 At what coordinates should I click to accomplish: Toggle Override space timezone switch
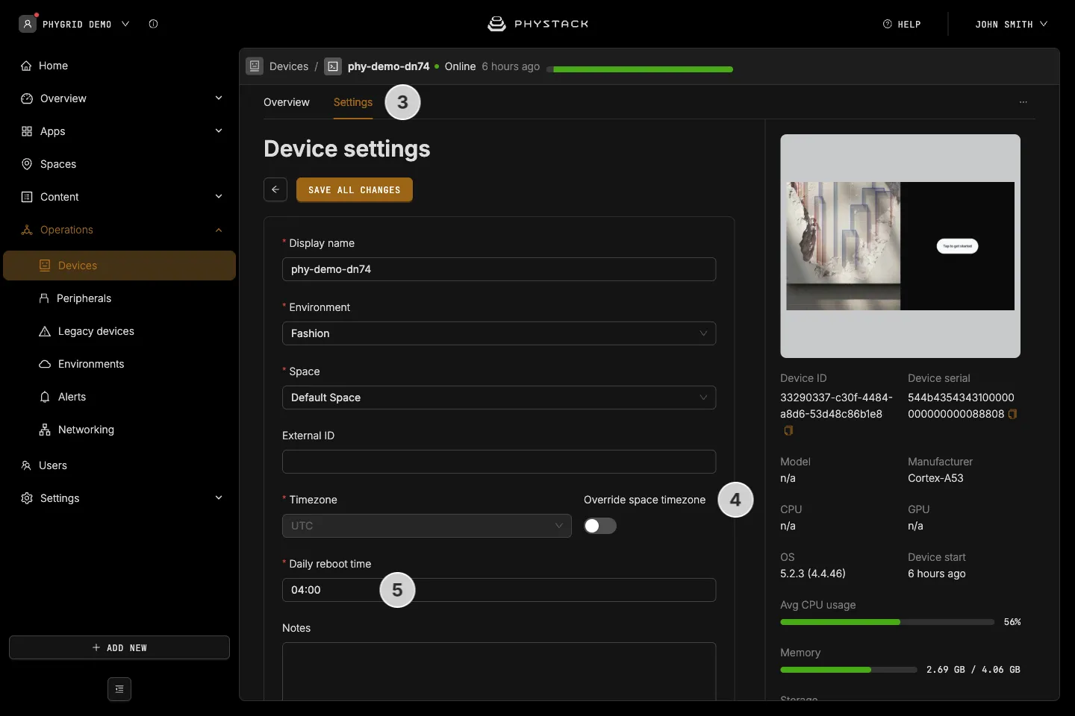[600, 526]
